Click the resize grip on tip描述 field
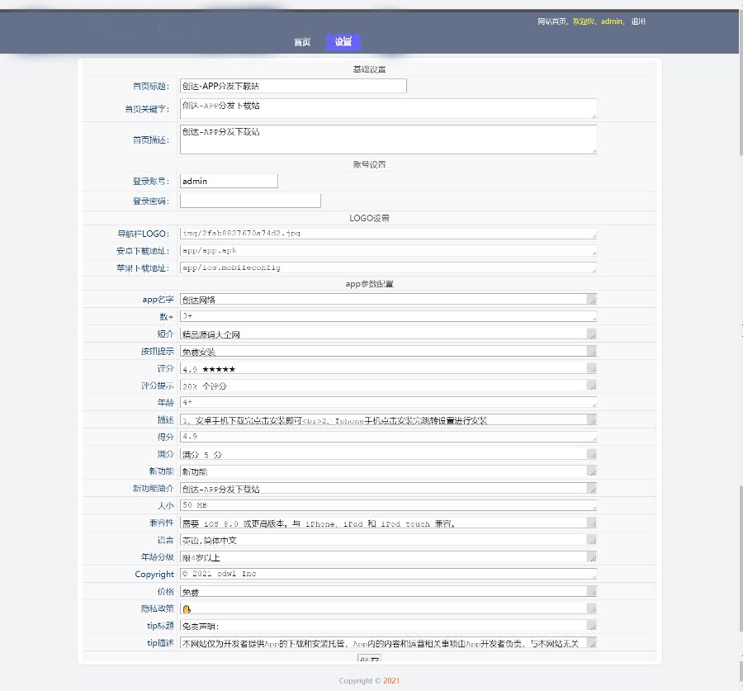The height and width of the screenshot is (691, 743). tap(591, 643)
